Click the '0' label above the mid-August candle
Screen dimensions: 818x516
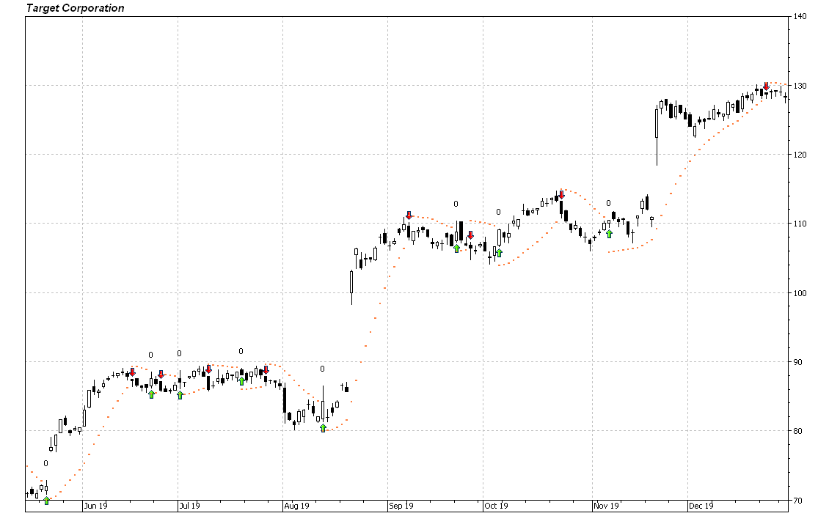pos(322,369)
